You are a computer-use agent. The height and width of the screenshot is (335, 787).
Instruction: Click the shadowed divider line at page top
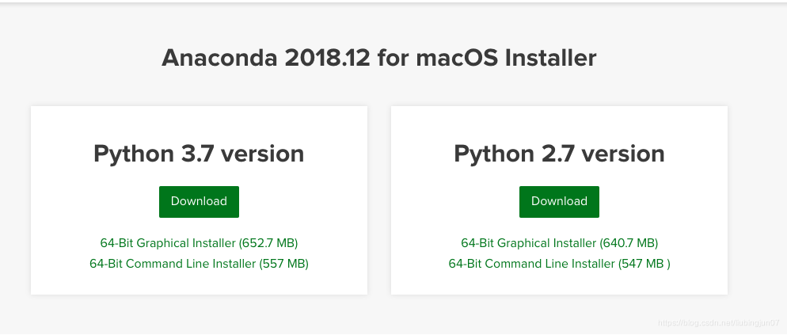tap(393, 2)
